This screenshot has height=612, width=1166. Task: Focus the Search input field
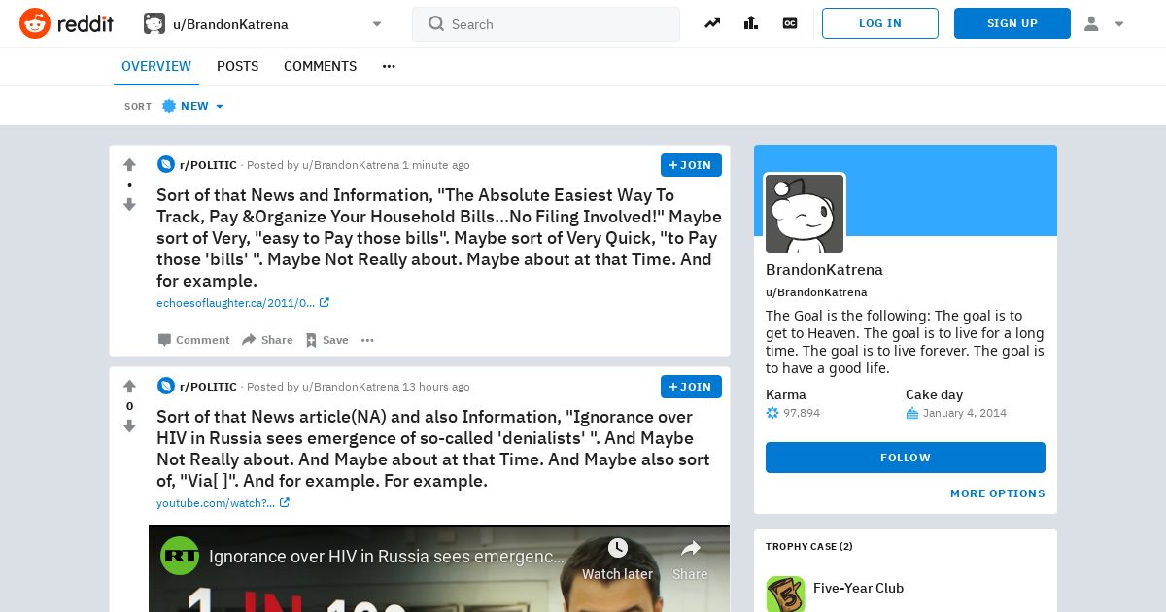click(546, 24)
